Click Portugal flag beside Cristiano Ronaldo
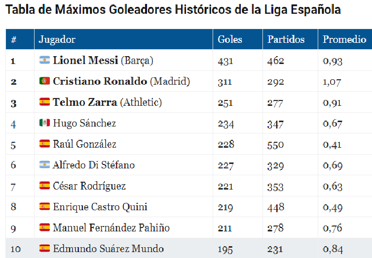The width and height of the screenshot is (372, 258). click(44, 81)
